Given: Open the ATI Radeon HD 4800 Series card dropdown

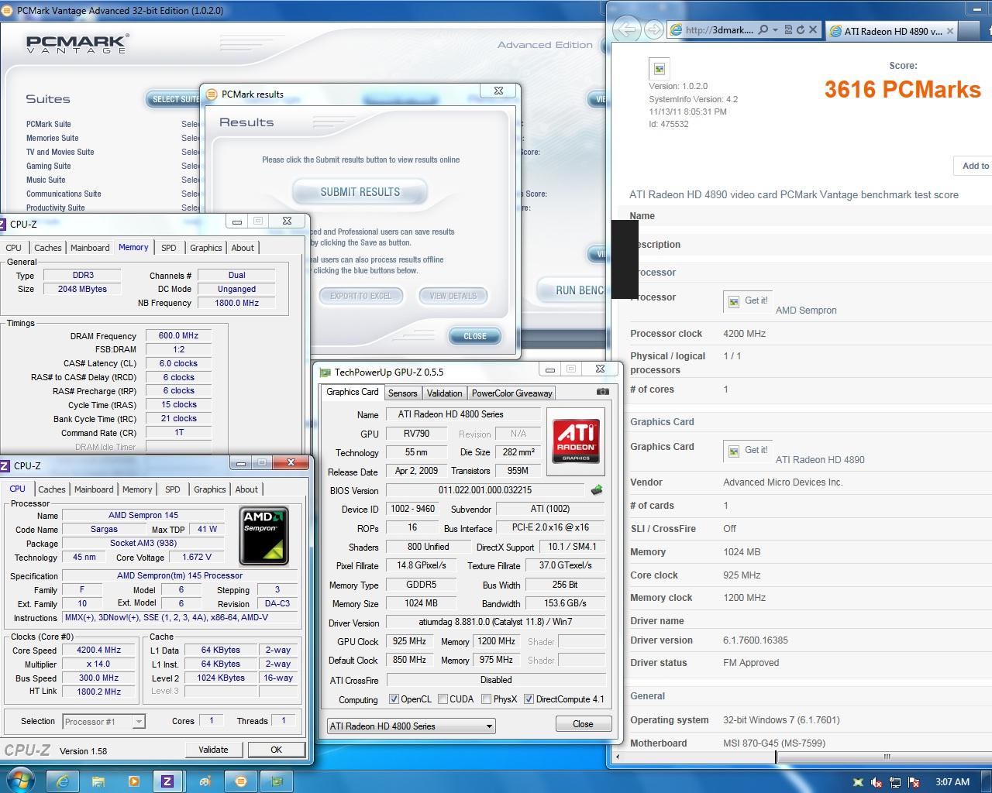Looking at the screenshot, I should tap(411, 726).
